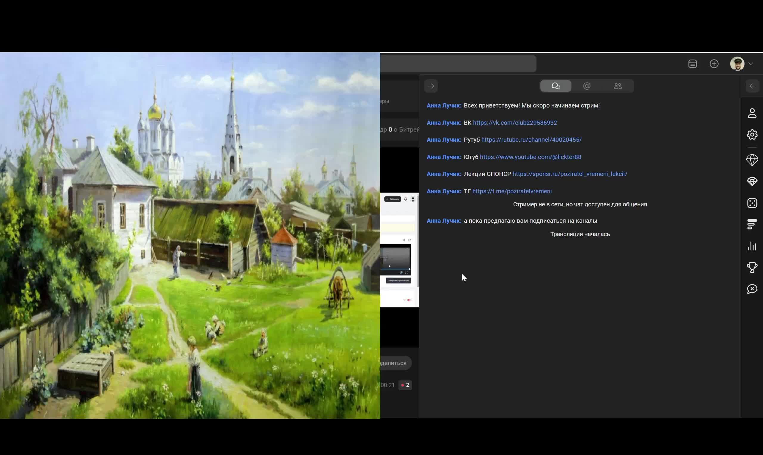Click the clear chat bubble icon
This screenshot has width=763, height=455.
coord(752,289)
